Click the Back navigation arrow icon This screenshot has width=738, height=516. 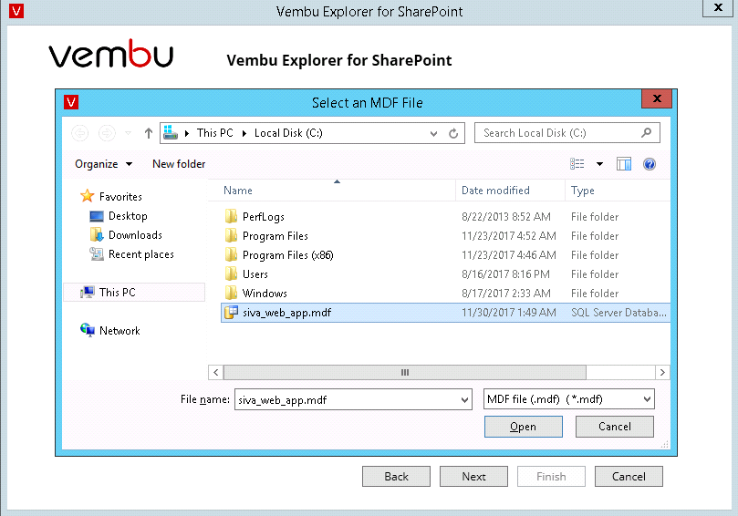[80, 133]
